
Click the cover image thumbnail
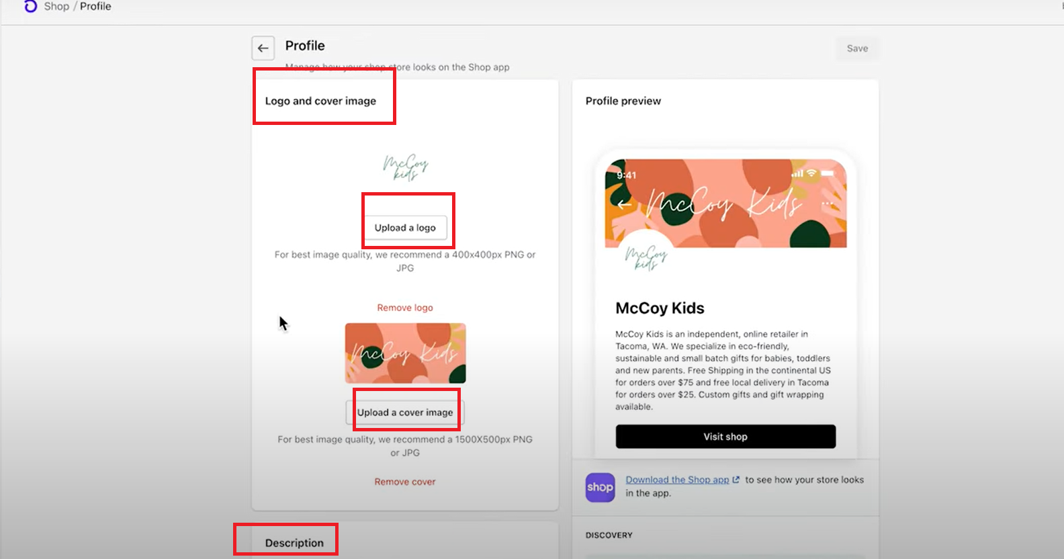point(405,353)
